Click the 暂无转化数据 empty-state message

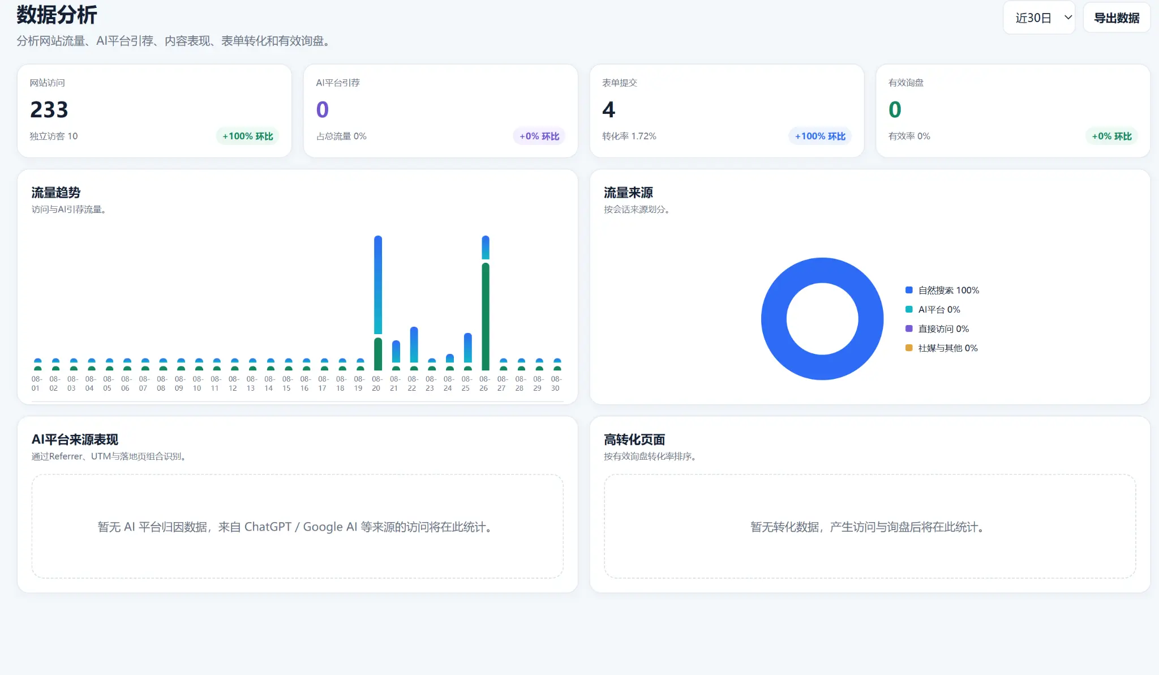(x=870, y=527)
